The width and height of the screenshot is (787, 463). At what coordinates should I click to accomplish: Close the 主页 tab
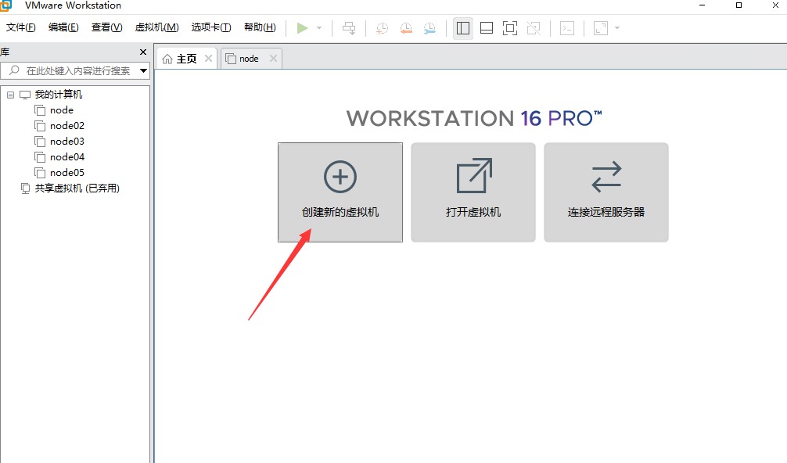coord(208,58)
